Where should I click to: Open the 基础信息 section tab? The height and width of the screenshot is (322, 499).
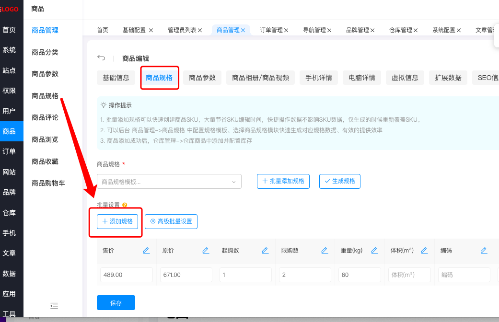(x=116, y=78)
